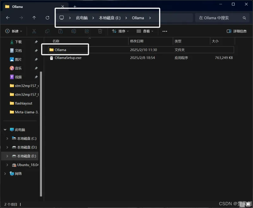Expand the 本地磁盘 (C:) tree node

tap(8, 139)
